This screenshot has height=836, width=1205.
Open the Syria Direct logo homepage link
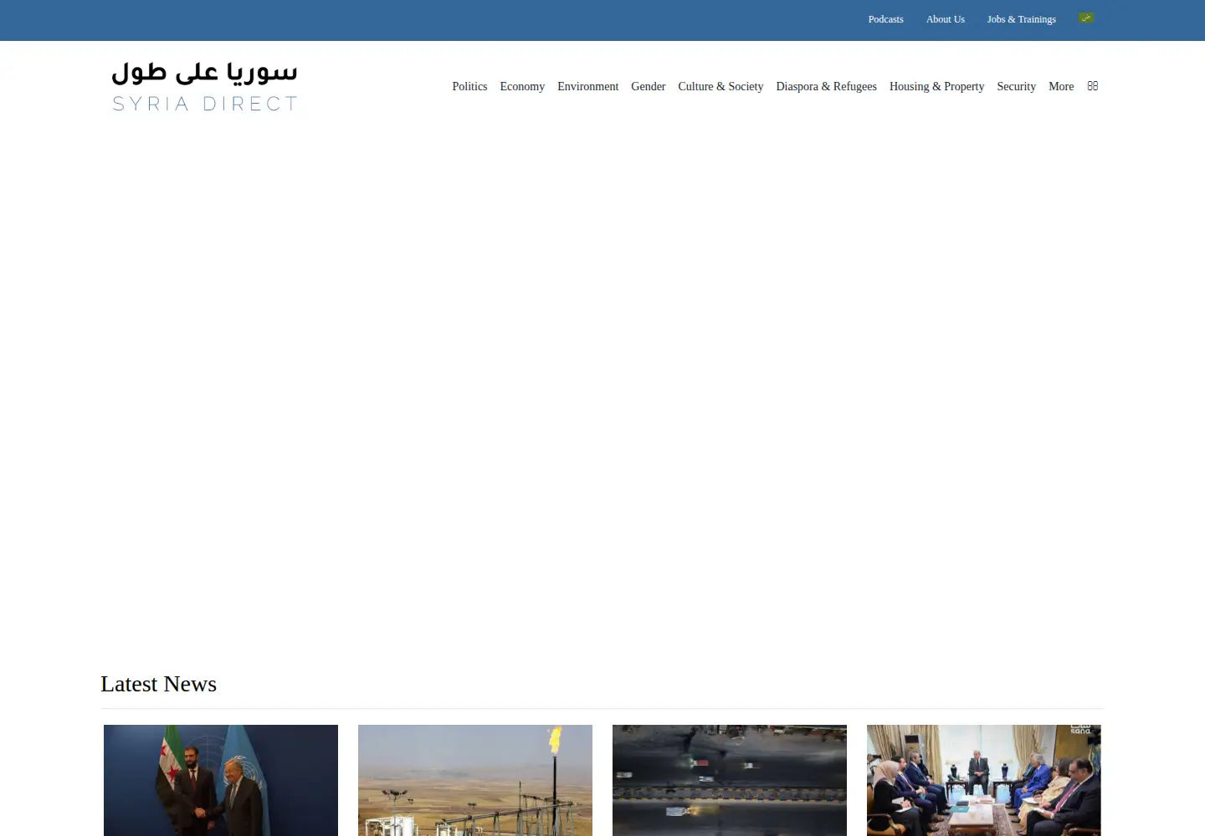click(x=205, y=86)
